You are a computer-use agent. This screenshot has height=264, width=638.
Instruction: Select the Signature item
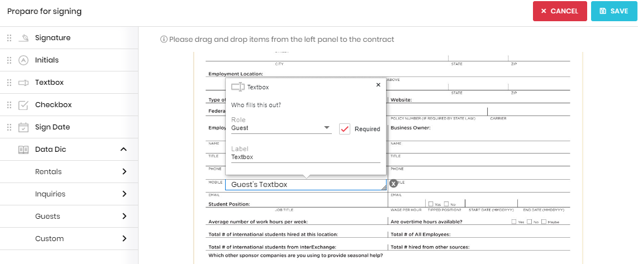pyautogui.click(x=69, y=38)
